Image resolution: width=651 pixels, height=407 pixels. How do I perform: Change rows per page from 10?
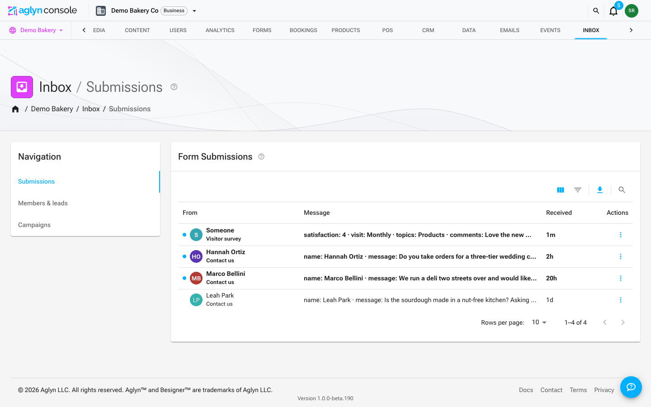539,322
